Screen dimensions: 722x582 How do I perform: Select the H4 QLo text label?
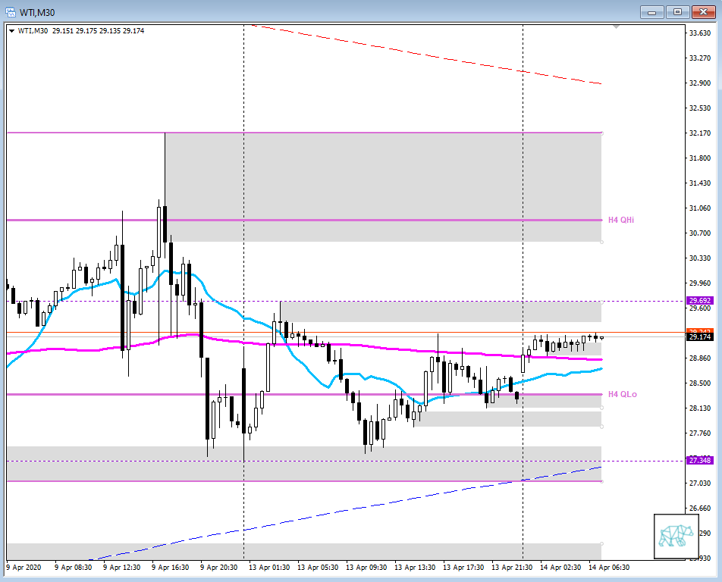622,394
